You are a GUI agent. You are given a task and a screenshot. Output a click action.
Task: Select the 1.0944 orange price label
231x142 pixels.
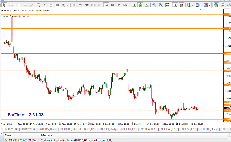227,53
